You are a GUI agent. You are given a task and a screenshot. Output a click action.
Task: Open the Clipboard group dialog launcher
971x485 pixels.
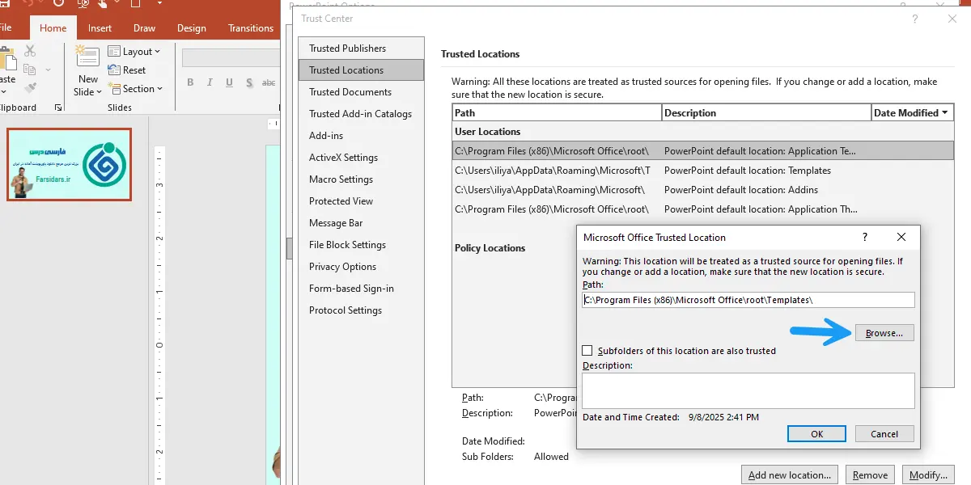tap(58, 108)
